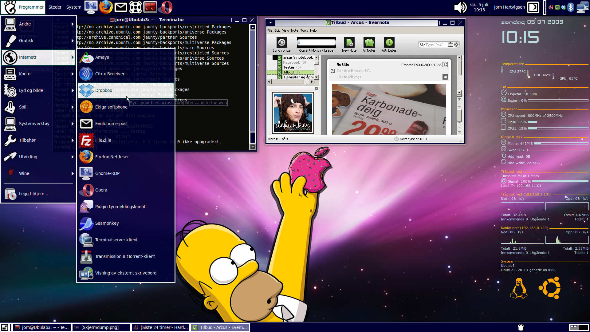
Task: Open Amaya from the Internett menu
Action: coord(126,57)
